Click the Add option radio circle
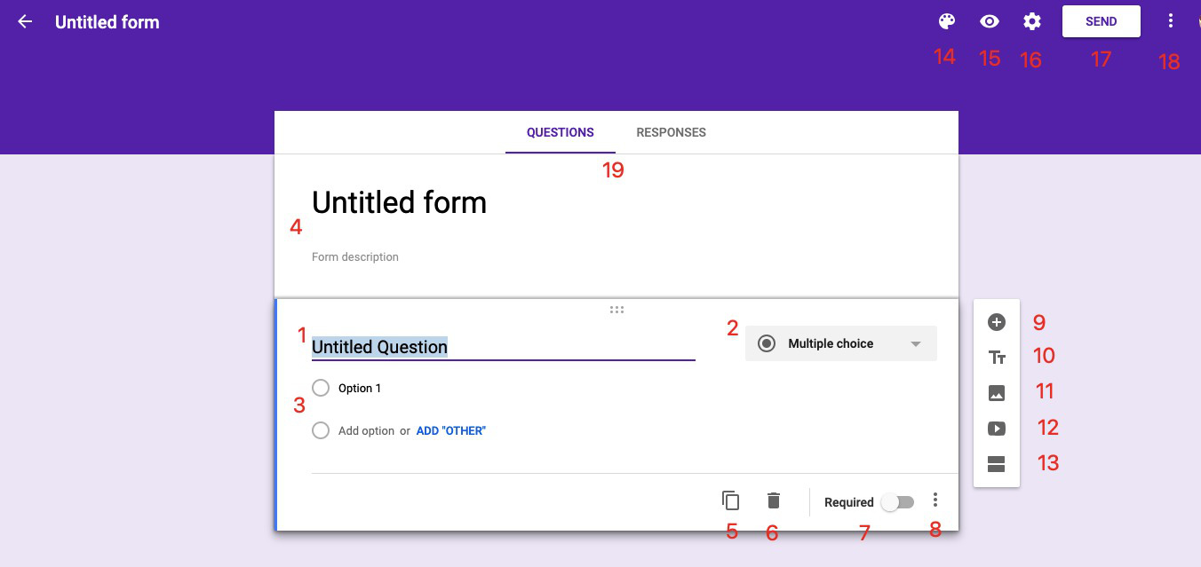 click(321, 430)
